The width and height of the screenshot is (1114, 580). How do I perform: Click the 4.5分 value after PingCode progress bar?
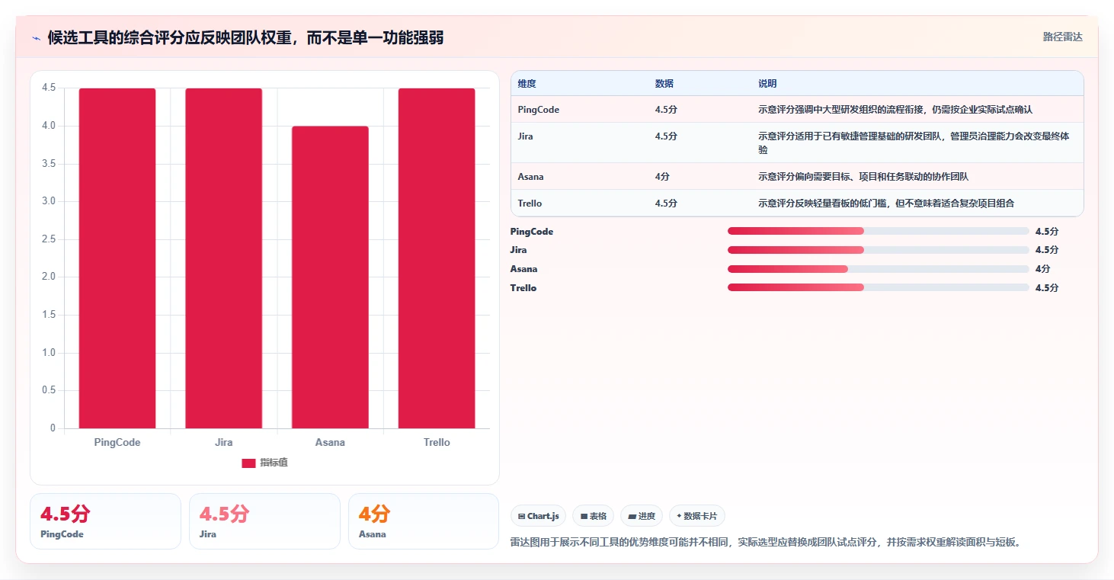[x=1047, y=232]
